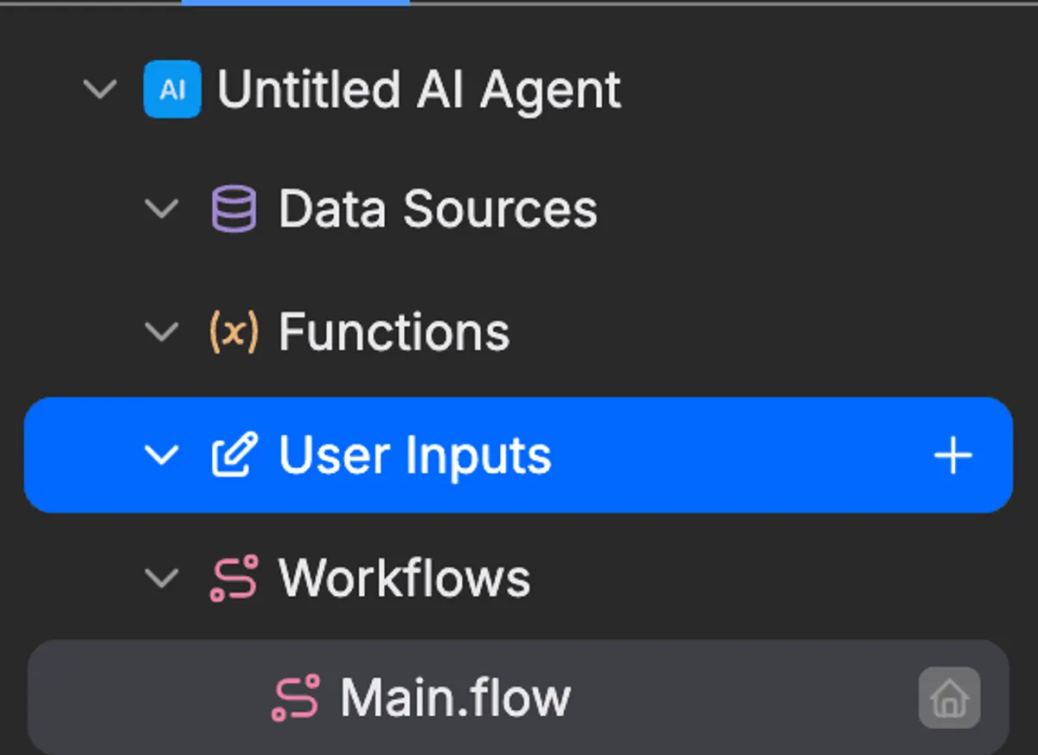Click the flow icon beside Main.flow

coord(296,697)
